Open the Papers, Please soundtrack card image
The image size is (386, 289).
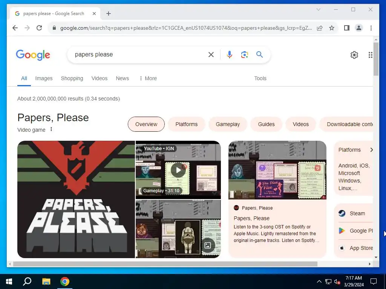(x=277, y=170)
